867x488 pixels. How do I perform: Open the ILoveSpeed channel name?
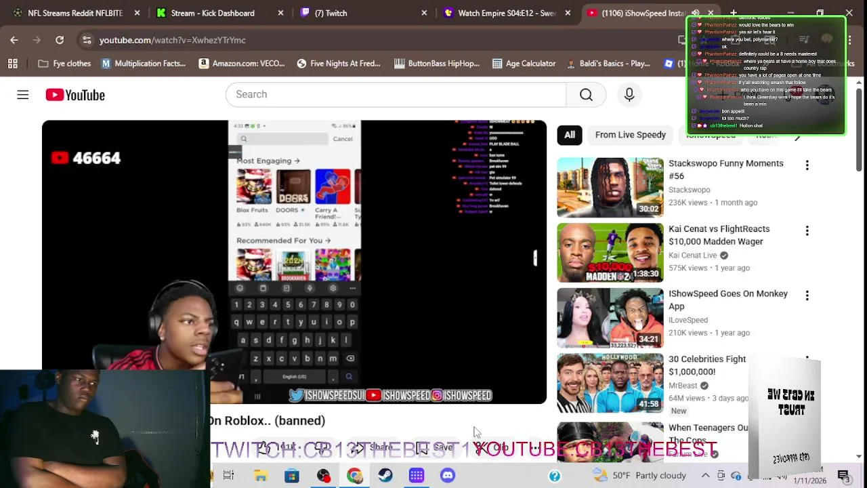point(688,320)
